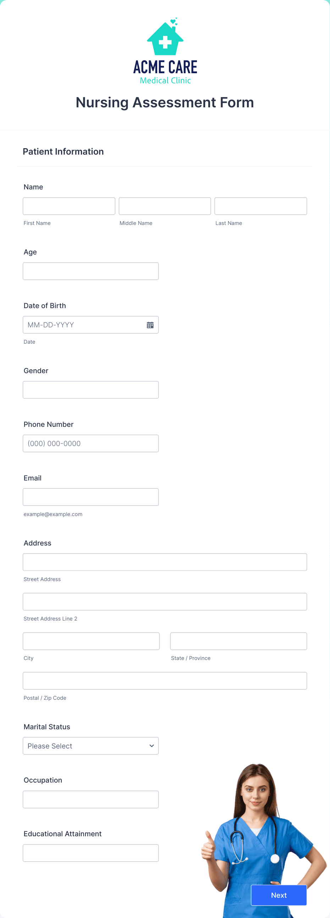
Task: Select the Postal / Zip Code field
Action: (x=164, y=680)
